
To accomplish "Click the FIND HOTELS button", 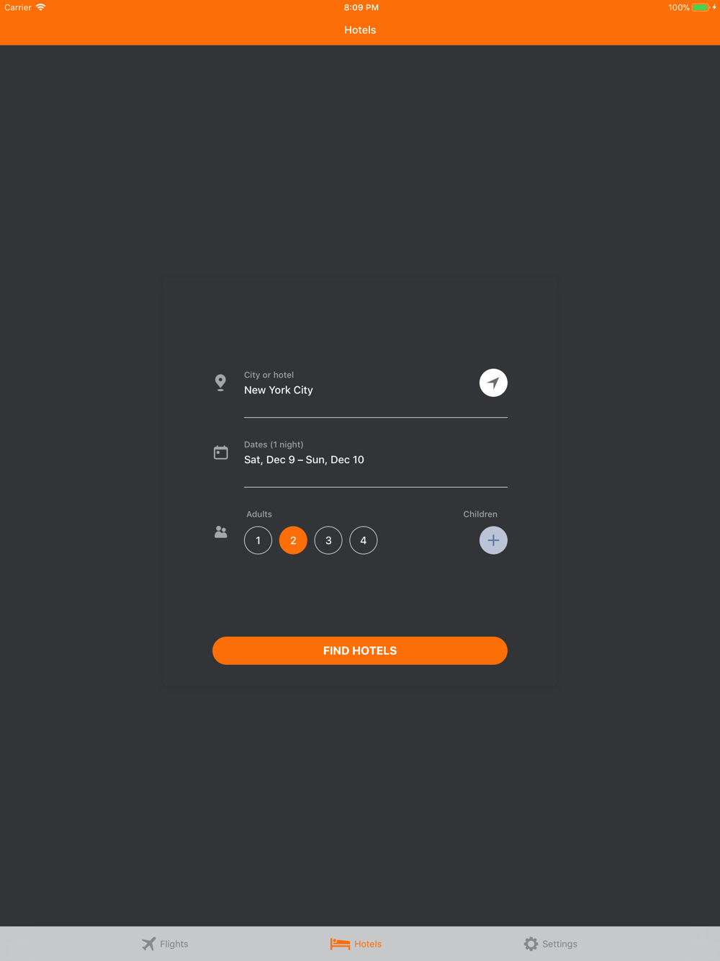I will coord(360,651).
